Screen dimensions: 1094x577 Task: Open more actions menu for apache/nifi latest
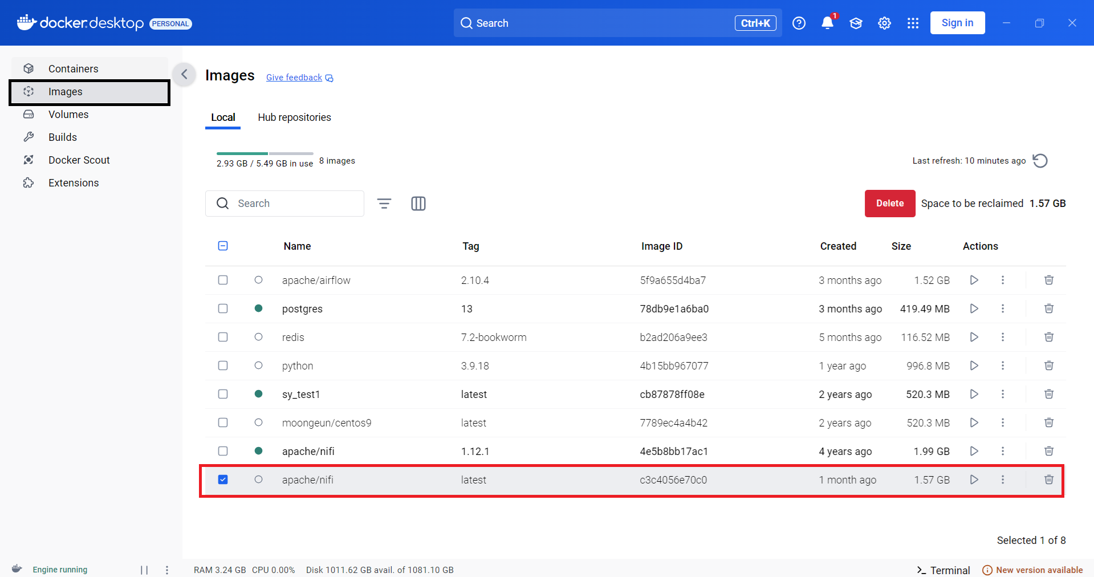click(1003, 480)
